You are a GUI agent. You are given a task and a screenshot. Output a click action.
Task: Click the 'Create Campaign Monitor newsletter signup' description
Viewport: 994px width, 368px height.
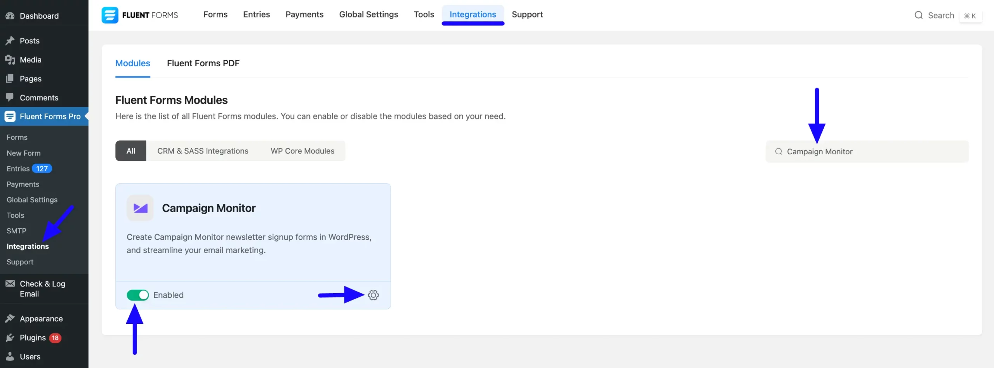click(x=249, y=244)
